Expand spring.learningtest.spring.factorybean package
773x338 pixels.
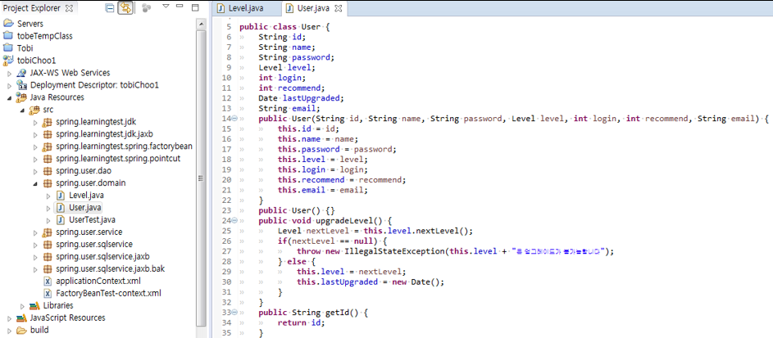pyautogui.click(x=35, y=146)
